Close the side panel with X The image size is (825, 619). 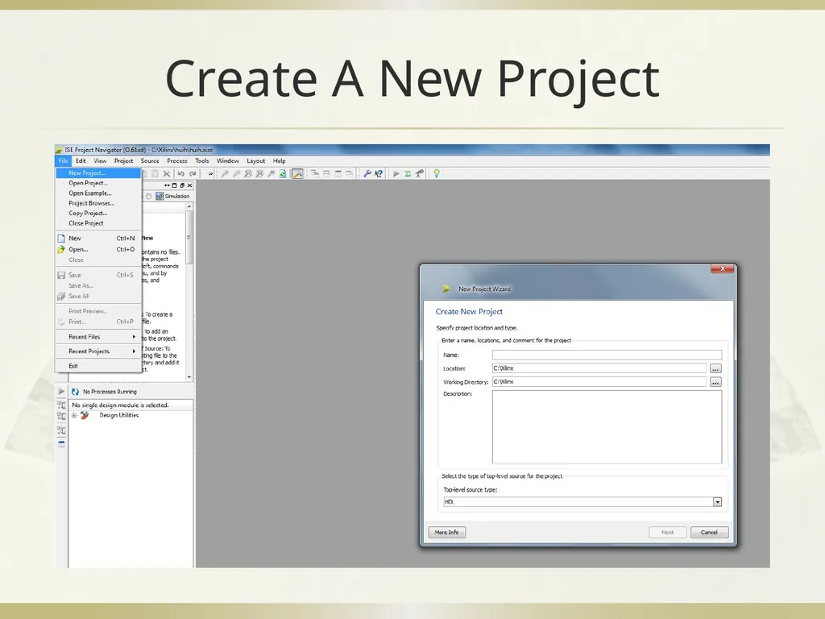pos(190,185)
